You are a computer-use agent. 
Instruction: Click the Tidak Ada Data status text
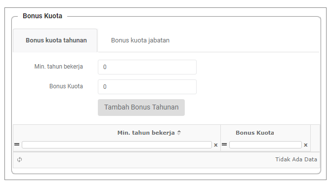(296, 159)
